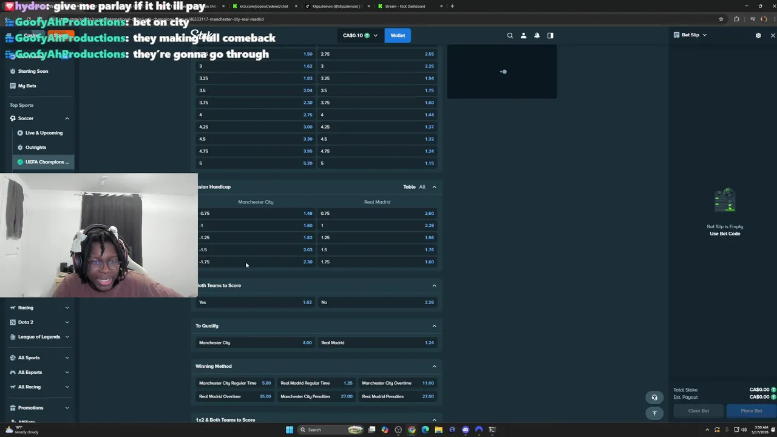Collapse 1x2 & Both Teams to Score market

(x=434, y=420)
